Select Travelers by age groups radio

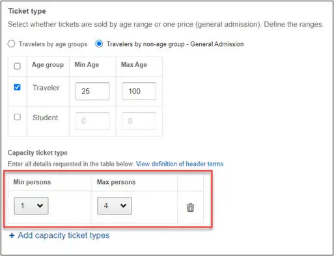11,44
